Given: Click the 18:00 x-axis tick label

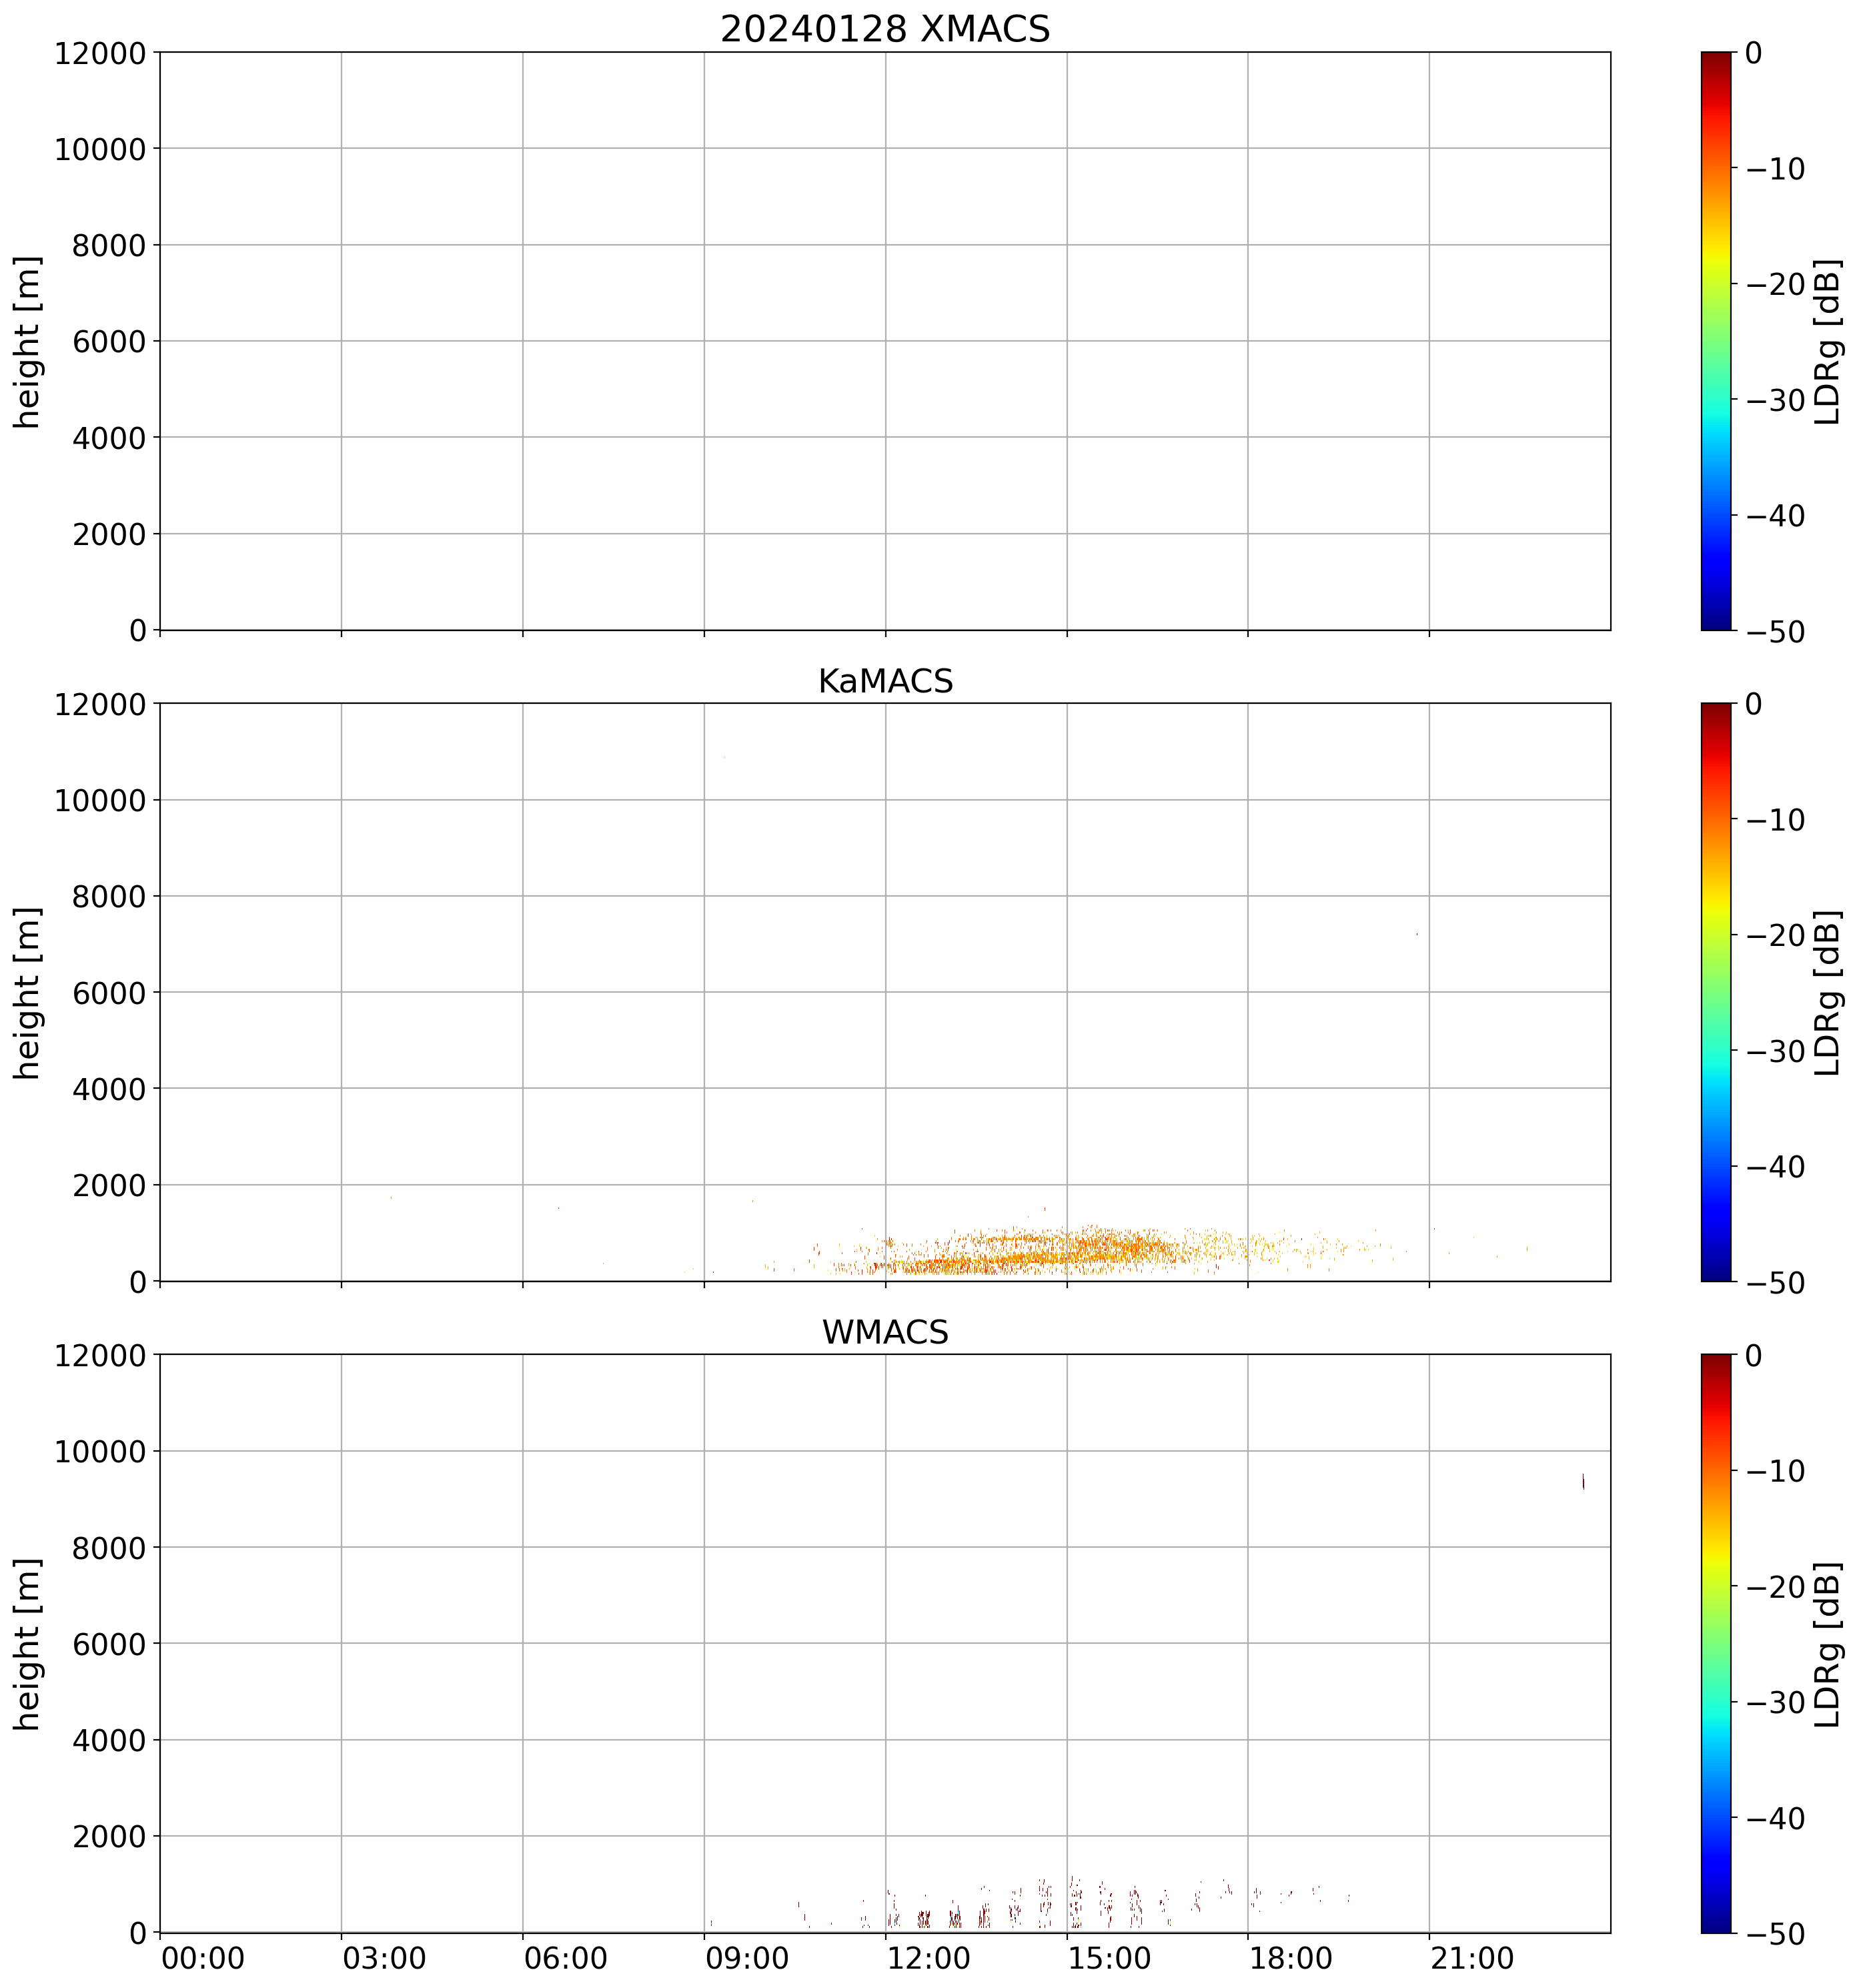Looking at the screenshot, I should (x=1291, y=1957).
